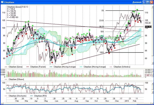Click the open value O = 104,4
The width and height of the screenshot is (154, 105).
[11, 9]
